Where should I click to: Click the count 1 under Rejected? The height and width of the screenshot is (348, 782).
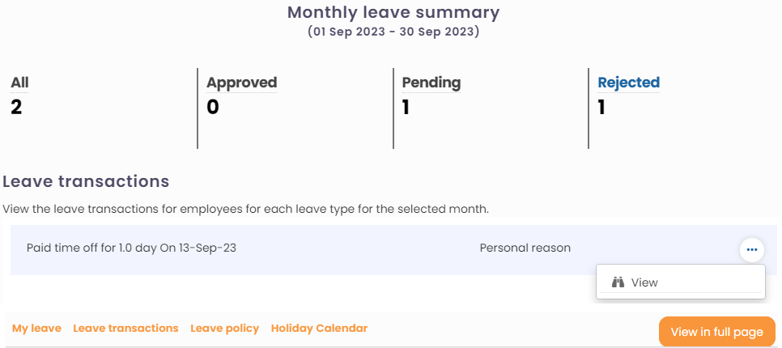tap(601, 107)
